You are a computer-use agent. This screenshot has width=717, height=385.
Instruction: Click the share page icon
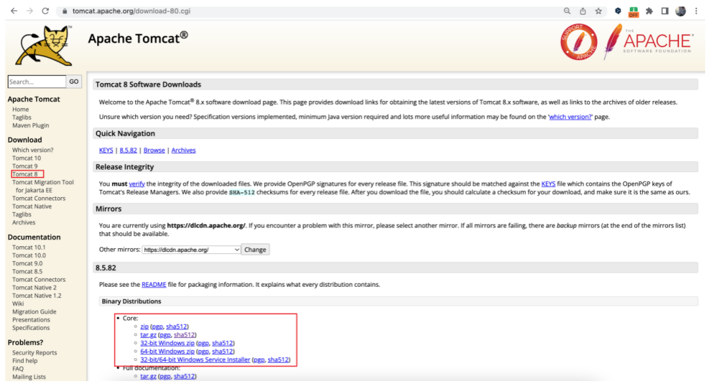pos(583,11)
